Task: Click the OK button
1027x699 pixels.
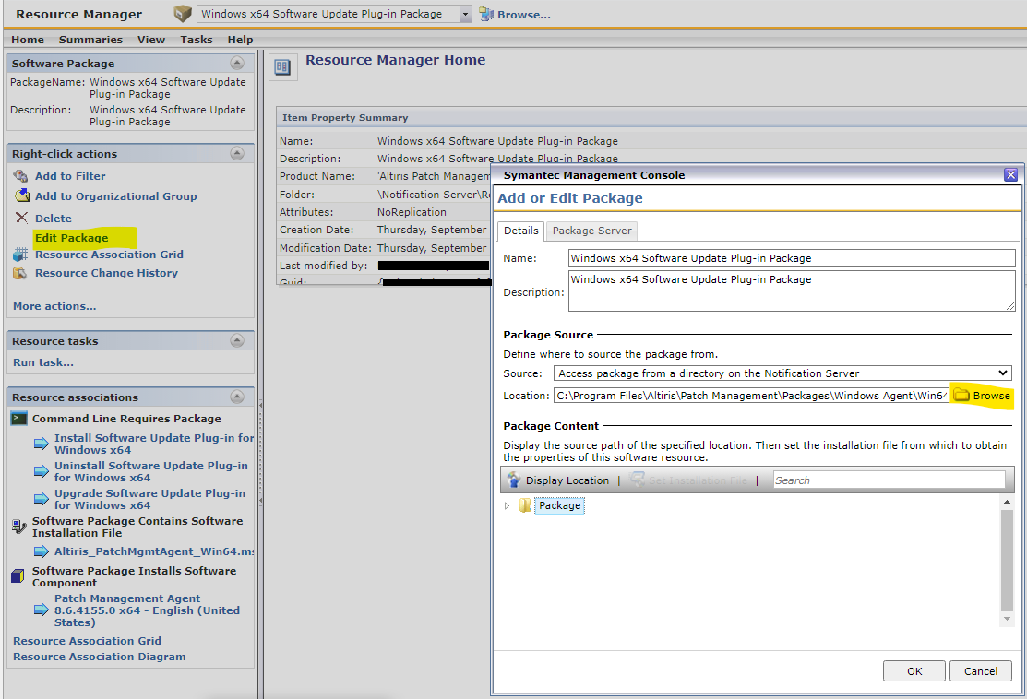Action: [x=914, y=671]
